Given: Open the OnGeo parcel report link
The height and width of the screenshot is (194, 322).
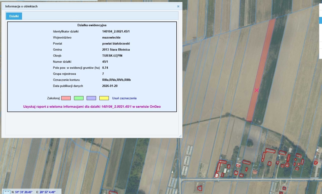Looking at the screenshot, I should click(x=92, y=107).
